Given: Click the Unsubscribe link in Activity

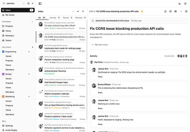Looking at the screenshot, I should pyautogui.click(x=169, y=56).
